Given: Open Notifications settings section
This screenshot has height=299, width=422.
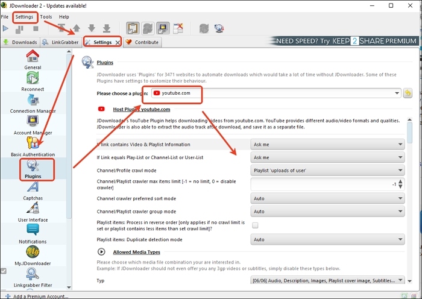Looking at the screenshot, I should click(33, 234).
